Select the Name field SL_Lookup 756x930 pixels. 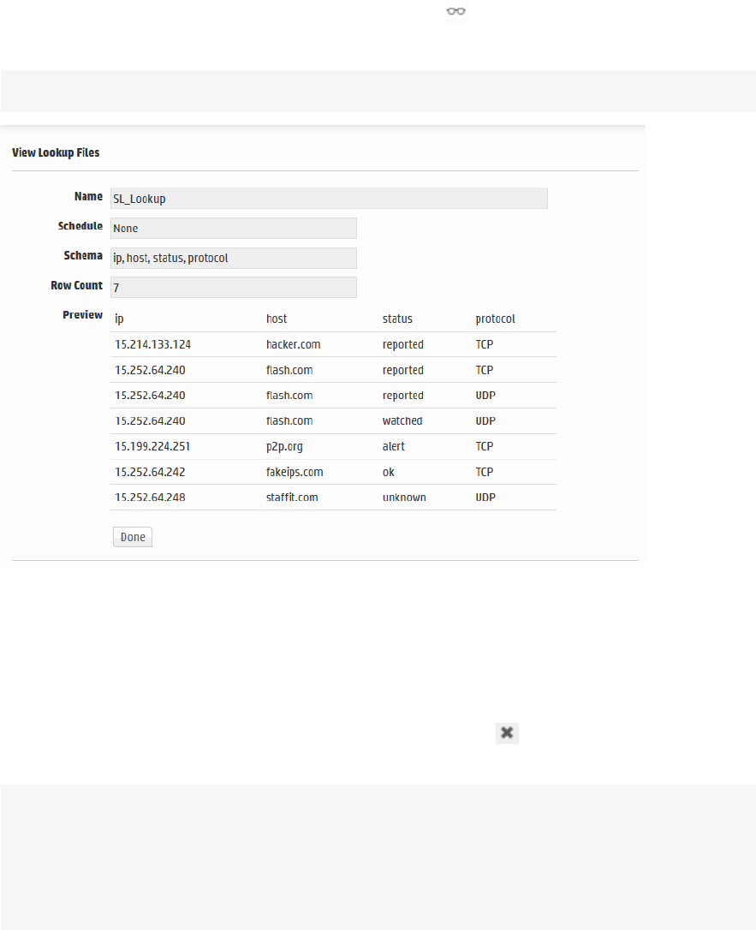pyautogui.click(x=329, y=199)
